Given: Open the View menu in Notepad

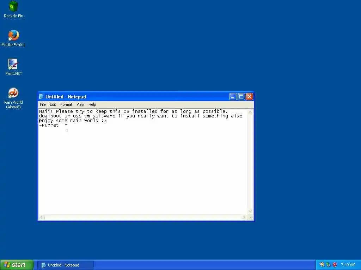Looking at the screenshot, I should [80, 104].
